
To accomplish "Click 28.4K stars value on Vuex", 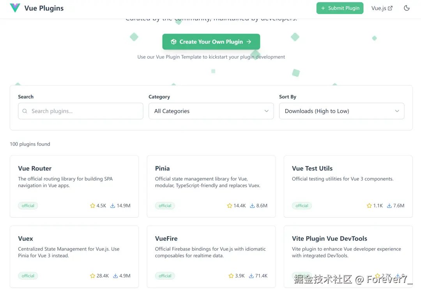I will coord(103,276).
